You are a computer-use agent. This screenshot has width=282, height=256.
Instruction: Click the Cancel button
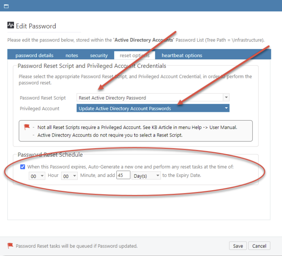tap(259, 246)
